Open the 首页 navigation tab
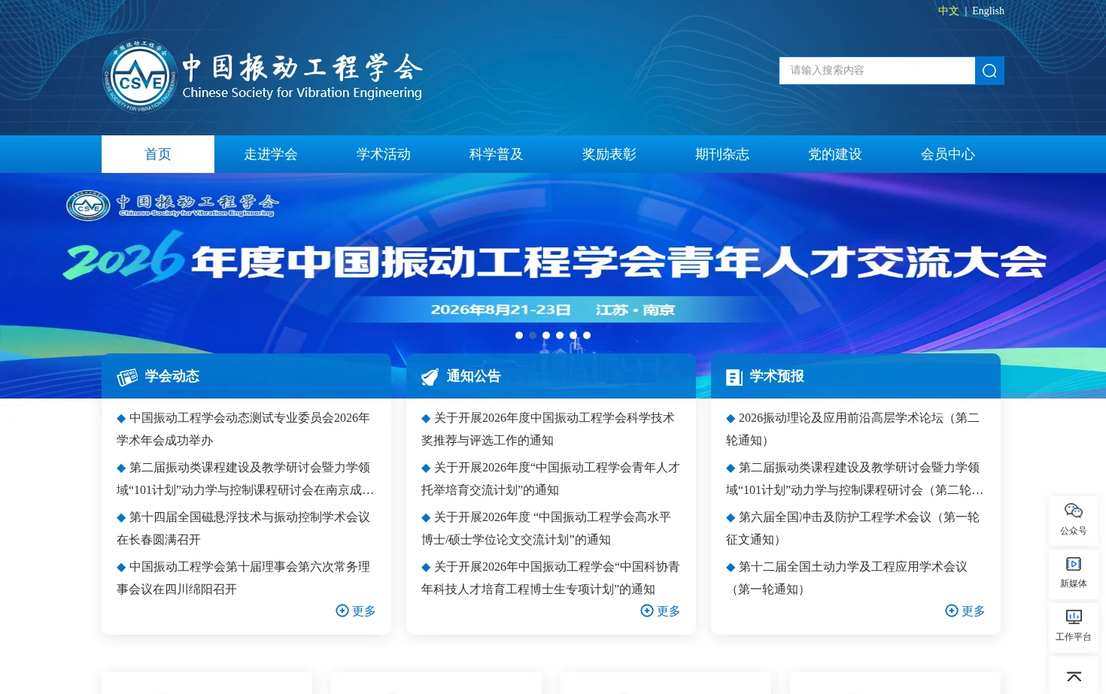 158,154
